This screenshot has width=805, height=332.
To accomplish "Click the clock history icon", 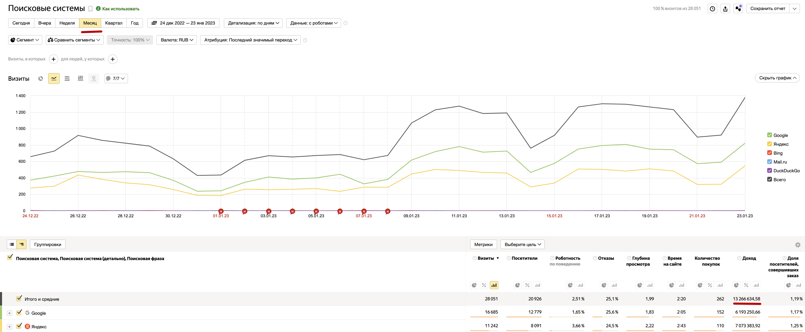I will 712,9.
